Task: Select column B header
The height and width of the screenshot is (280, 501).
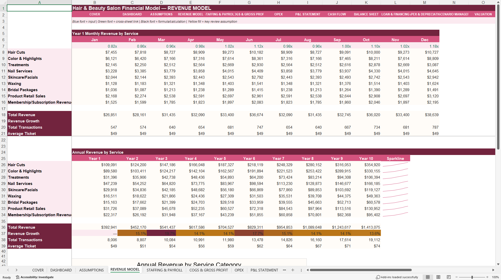Action: pyautogui.click(x=95, y=2)
